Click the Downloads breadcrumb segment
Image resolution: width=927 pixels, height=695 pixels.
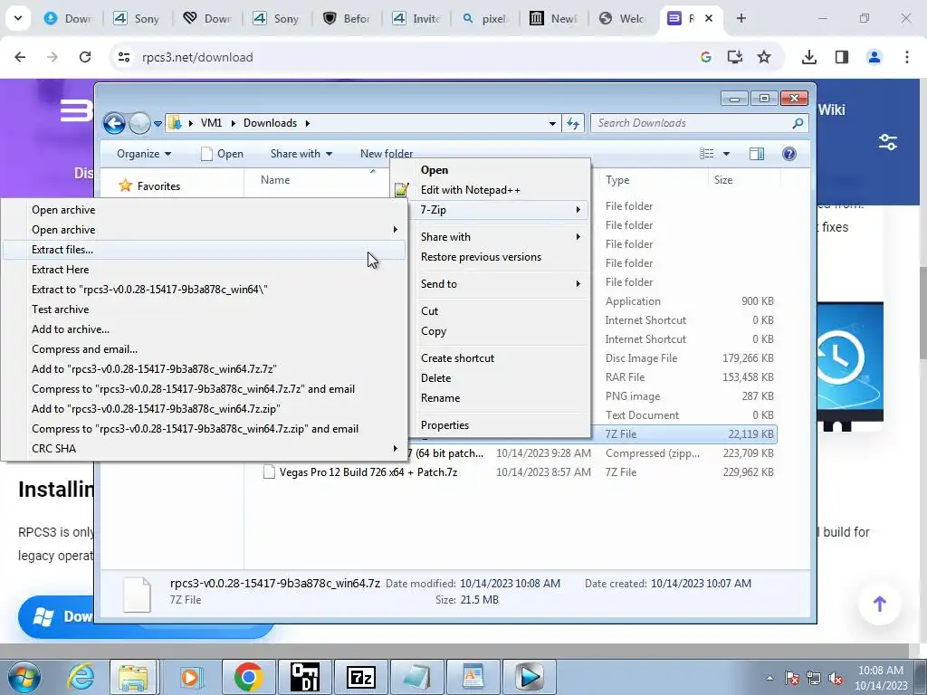point(270,123)
